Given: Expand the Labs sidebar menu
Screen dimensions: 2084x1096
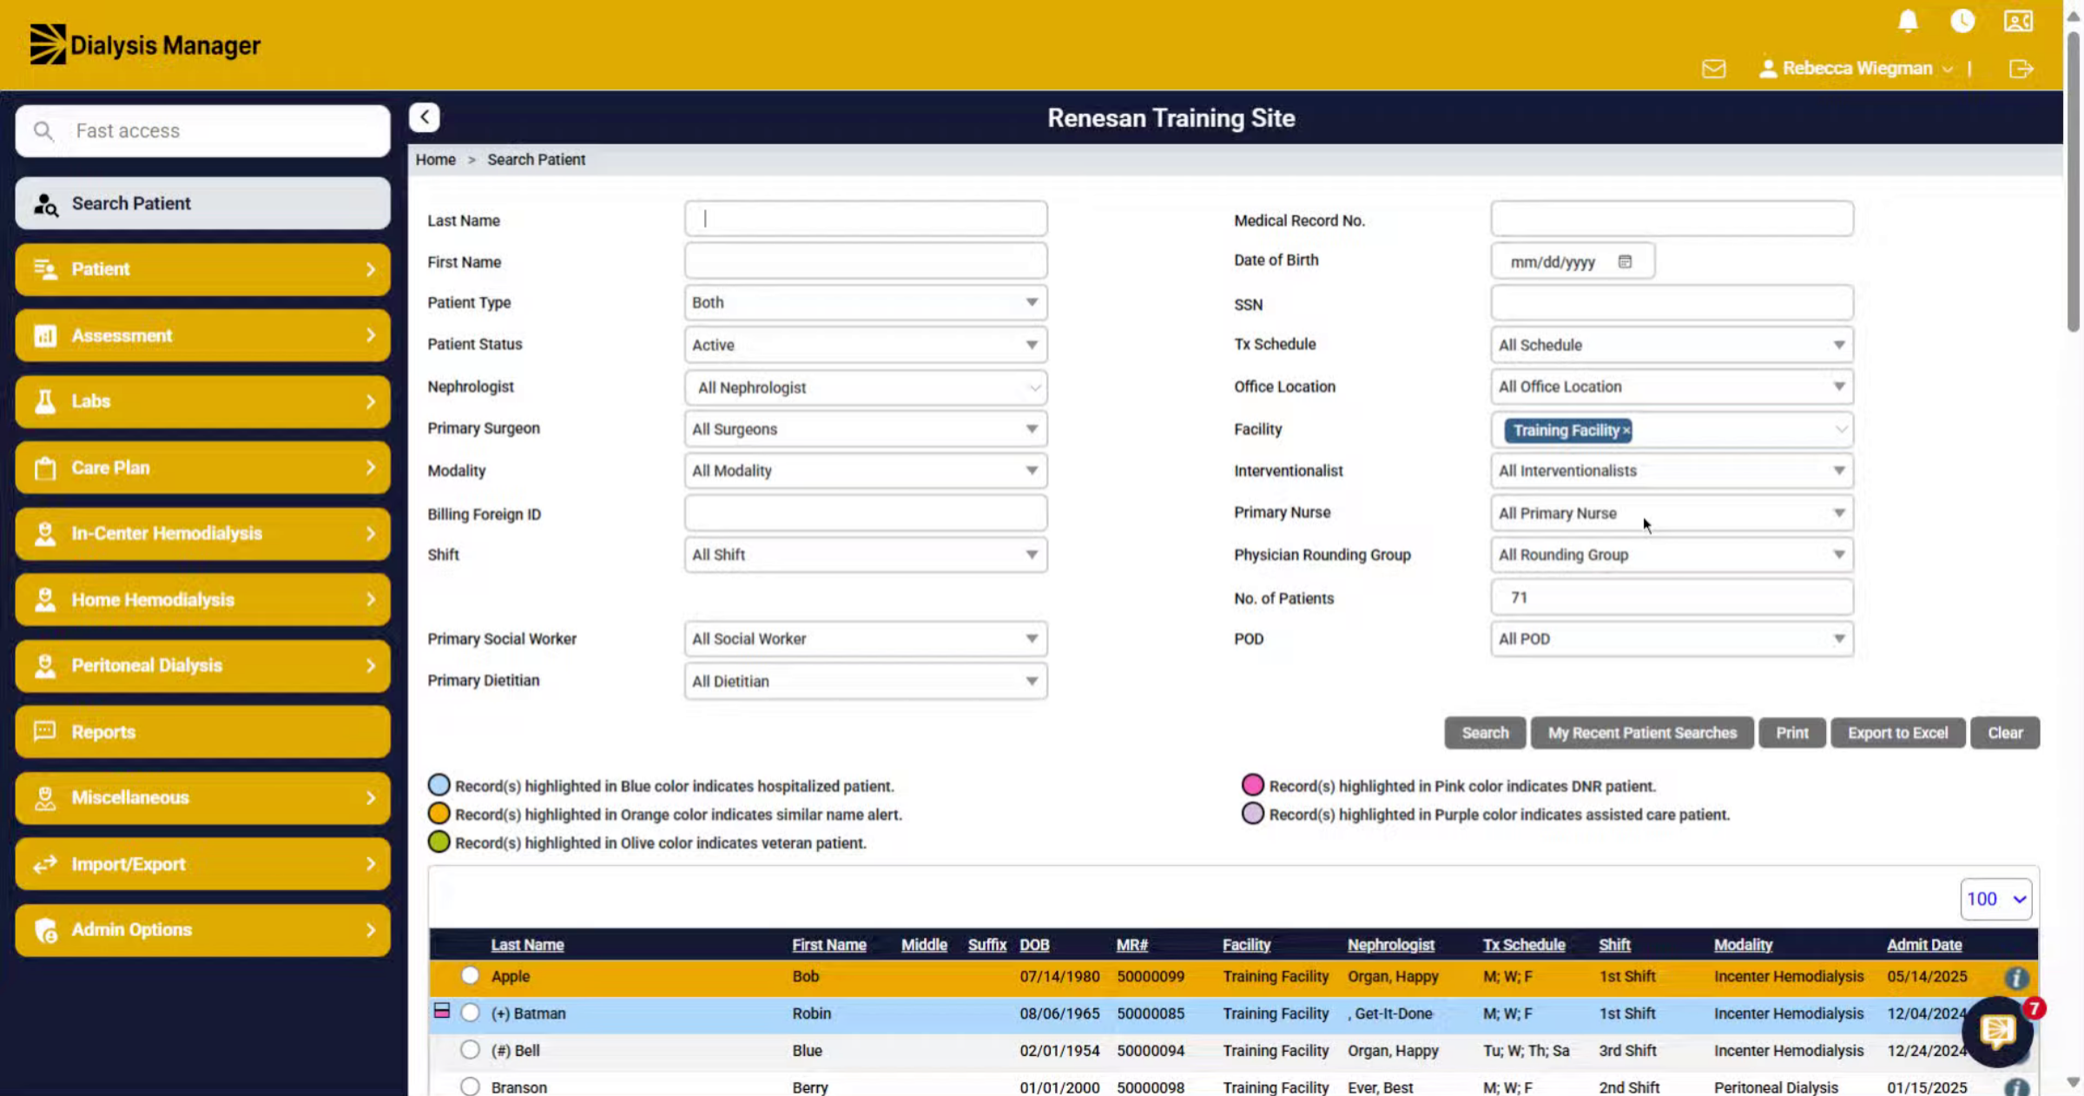Looking at the screenshot, I should coord(202,401).
